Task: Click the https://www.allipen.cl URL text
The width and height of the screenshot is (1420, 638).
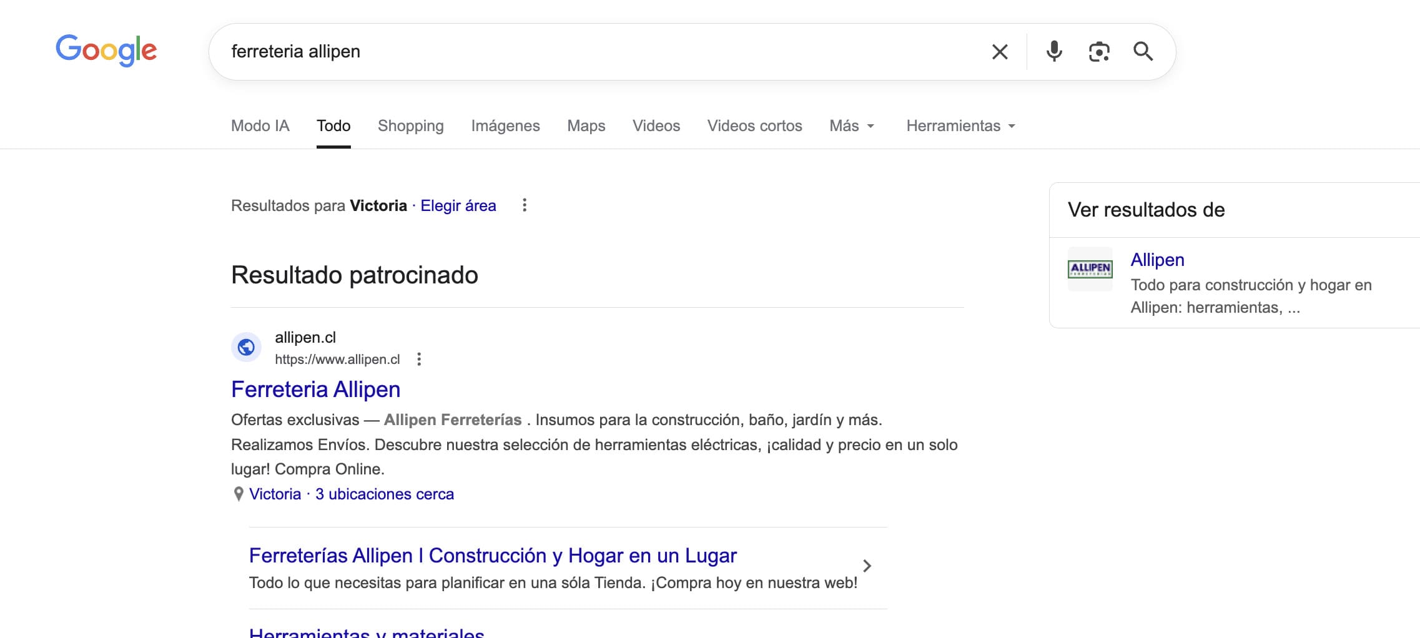Action: tap(337, 360)
